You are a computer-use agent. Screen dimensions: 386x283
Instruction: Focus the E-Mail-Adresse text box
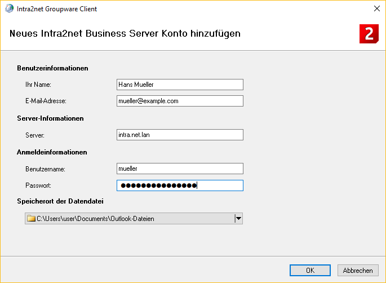[x=180, y=101]
